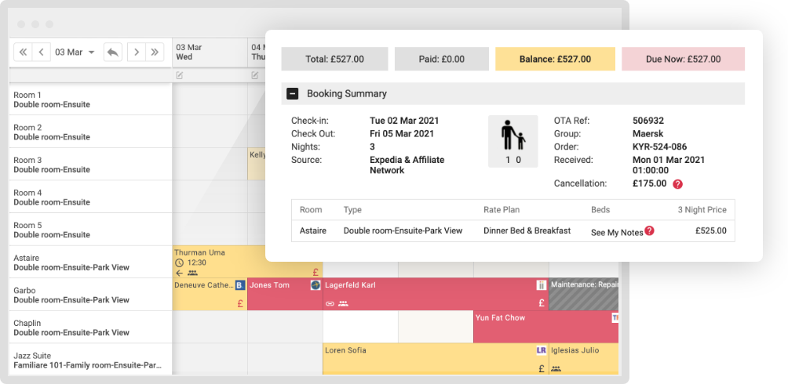The image size is (788, 384).
Task: Open the 03 Mar date dropdown
Action: point(75,53)
